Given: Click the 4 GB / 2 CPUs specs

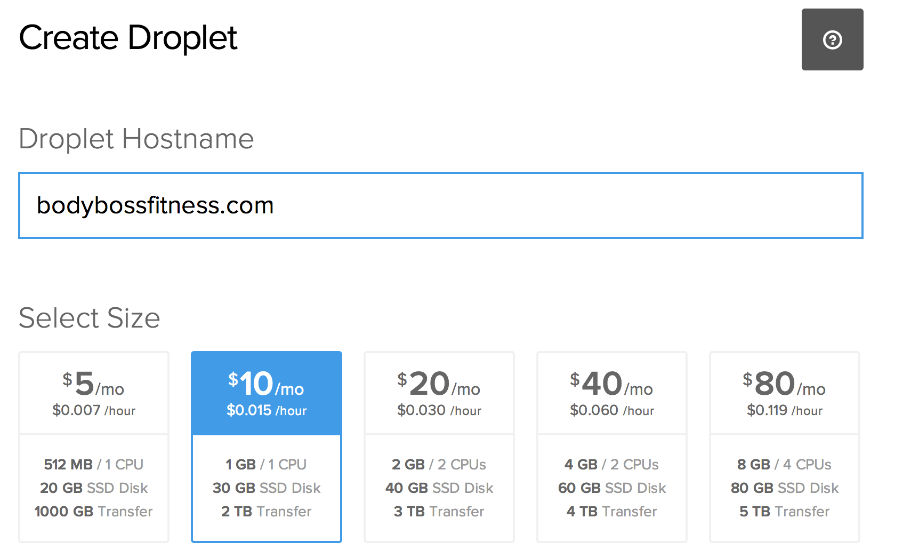Looking at the screenshot, I should click(611, 465).
